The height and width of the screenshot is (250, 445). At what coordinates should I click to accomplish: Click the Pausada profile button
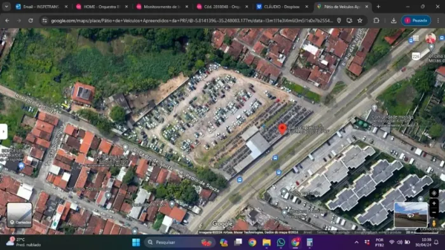(x=416, y=20)
